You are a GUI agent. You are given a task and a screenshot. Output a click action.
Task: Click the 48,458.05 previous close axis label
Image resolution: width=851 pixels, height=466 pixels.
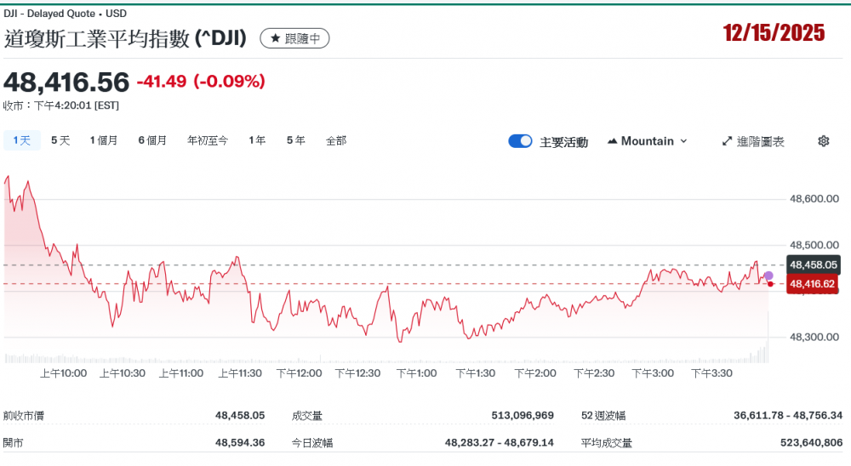coord(814,265)
